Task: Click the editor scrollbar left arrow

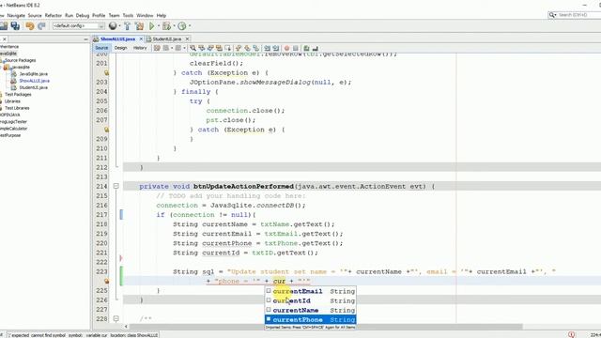Action: click(126, 327)
